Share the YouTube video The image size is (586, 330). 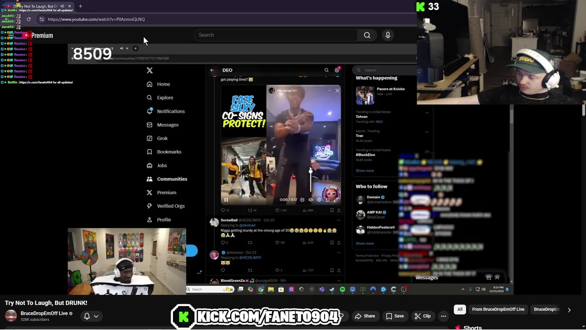(x=365, y=316)
